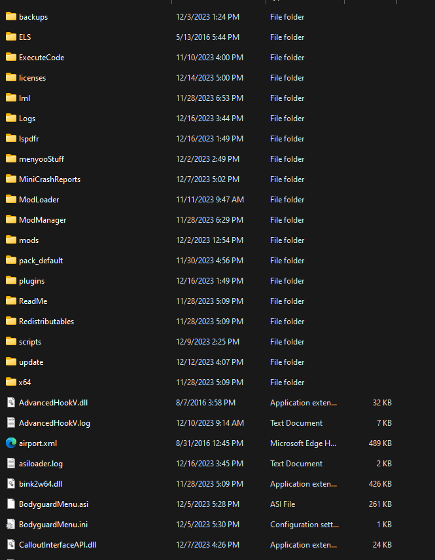
Task: Select the licenses folder name
Action: tap(33, 78)
